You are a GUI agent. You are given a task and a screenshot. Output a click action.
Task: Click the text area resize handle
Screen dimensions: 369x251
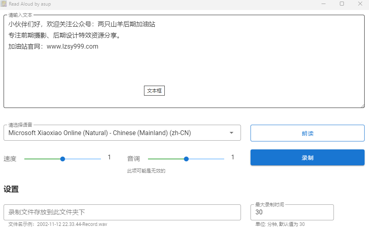click(363, 106)
